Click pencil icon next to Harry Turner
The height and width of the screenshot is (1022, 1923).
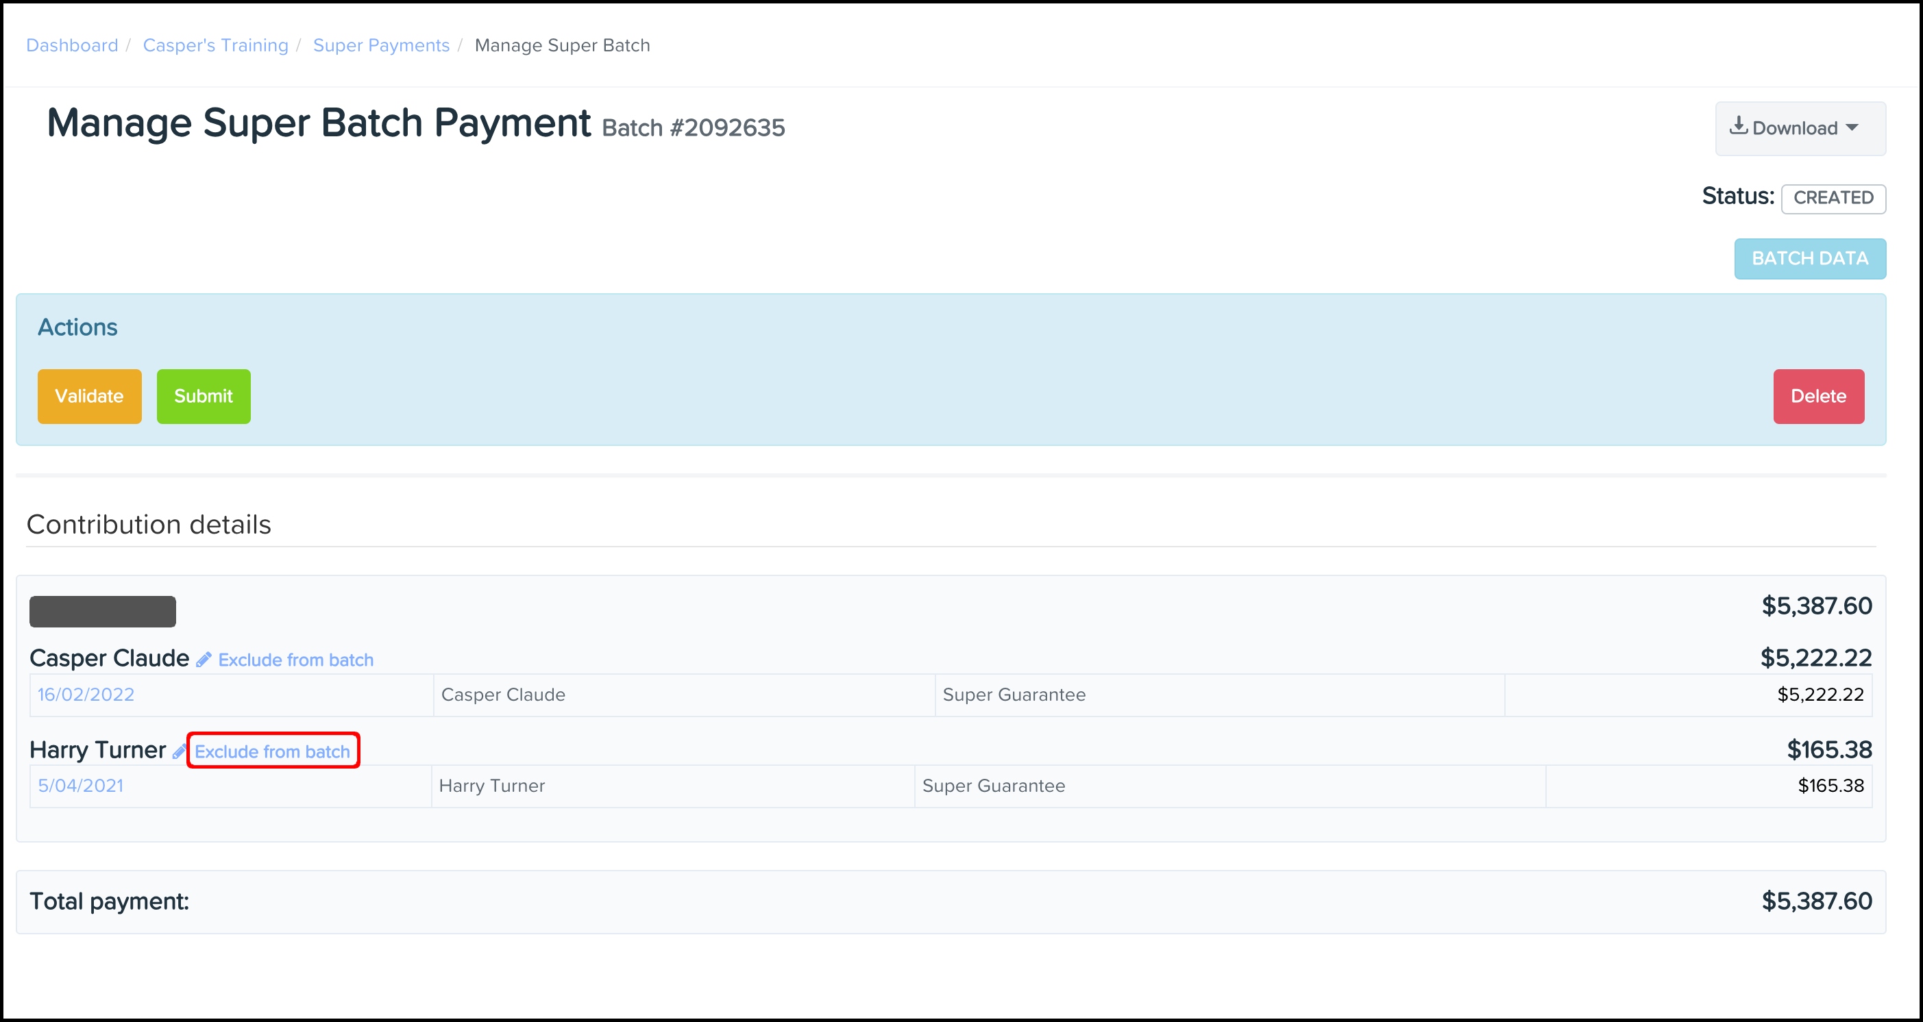coord(179,751)
